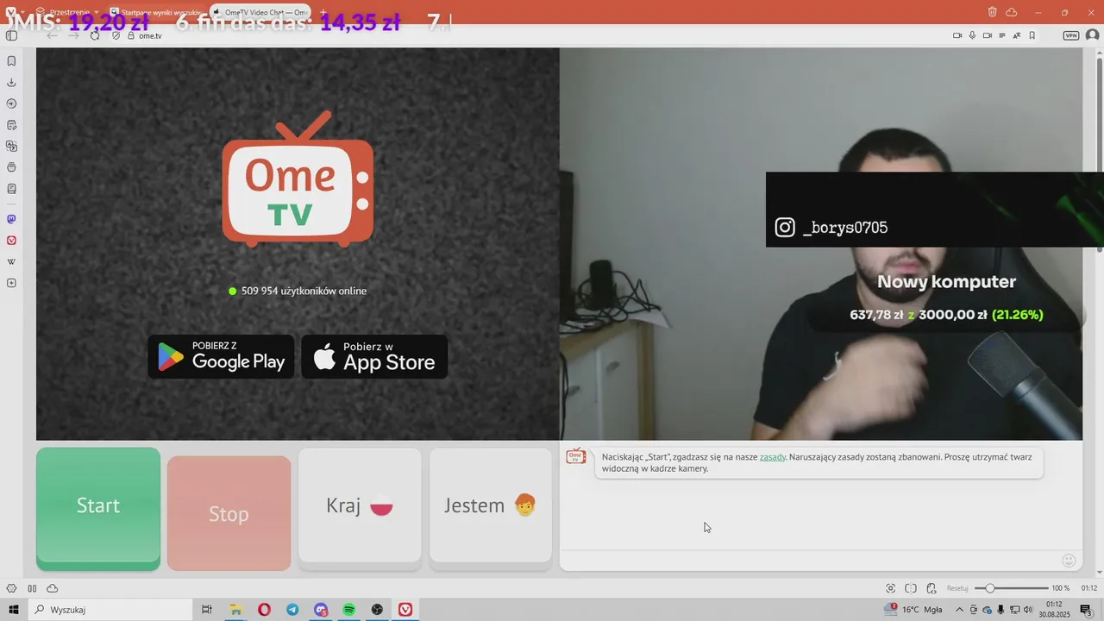Open the Translate panel in sidebar
This screenshot has height=621, width=1104.
click(x=11, y=147)
